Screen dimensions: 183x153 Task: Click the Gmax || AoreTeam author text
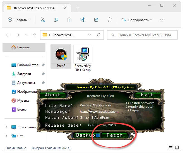coord(95,117)
